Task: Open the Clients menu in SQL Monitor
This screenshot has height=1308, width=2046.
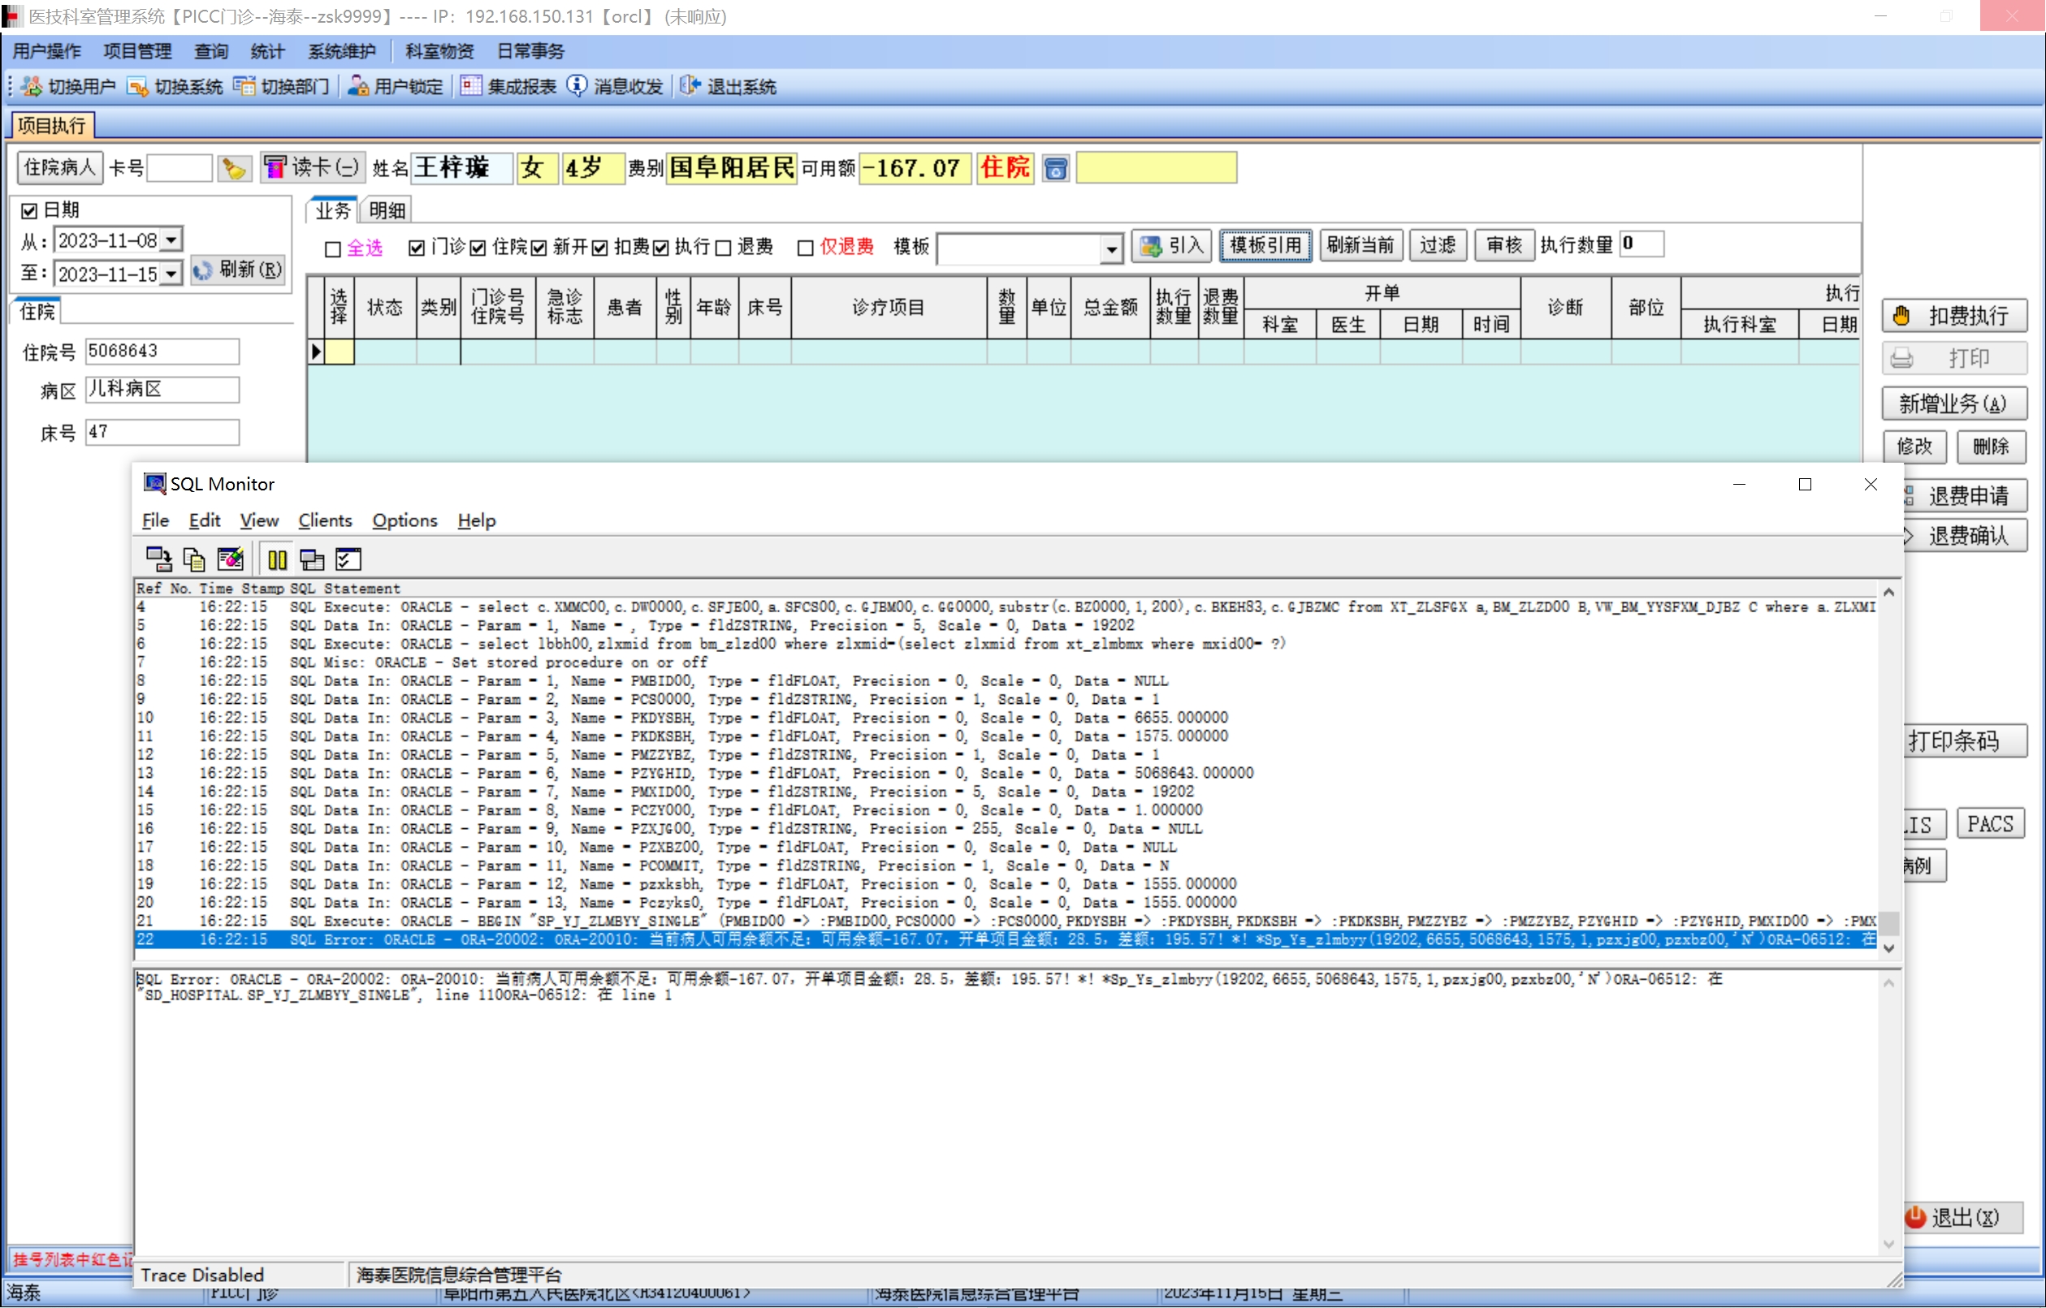Action: pos(325,520)
